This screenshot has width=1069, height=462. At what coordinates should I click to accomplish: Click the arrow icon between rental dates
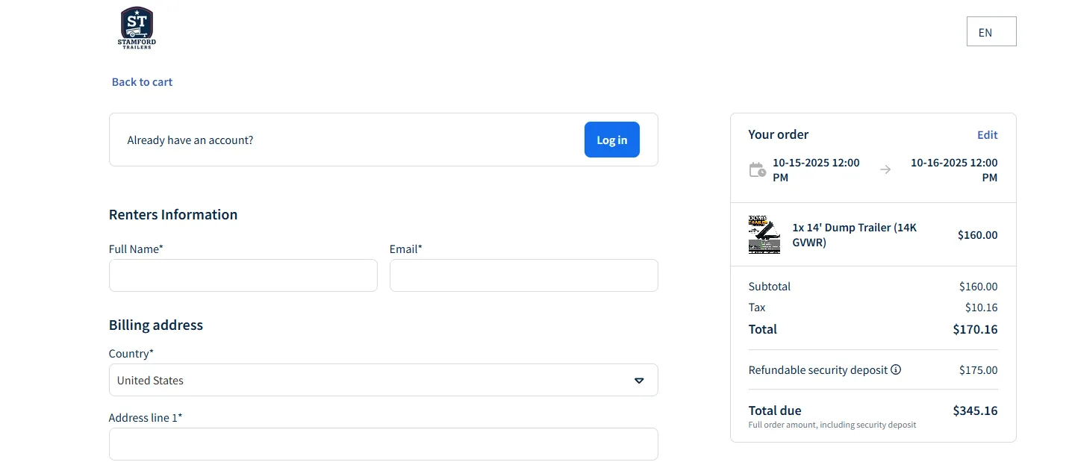click(x=885, y=169)
